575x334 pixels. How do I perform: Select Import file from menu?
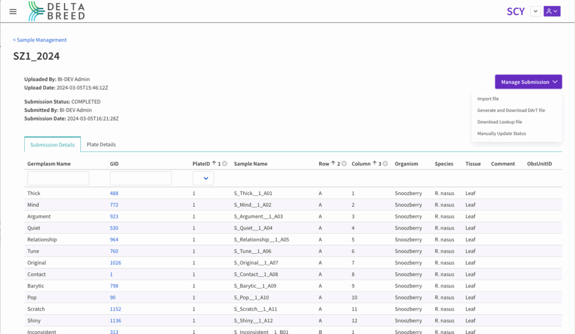click(488, 99)
